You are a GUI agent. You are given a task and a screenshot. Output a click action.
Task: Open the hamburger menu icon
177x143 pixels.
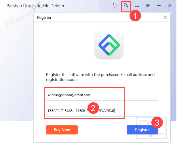click(148, 5)
